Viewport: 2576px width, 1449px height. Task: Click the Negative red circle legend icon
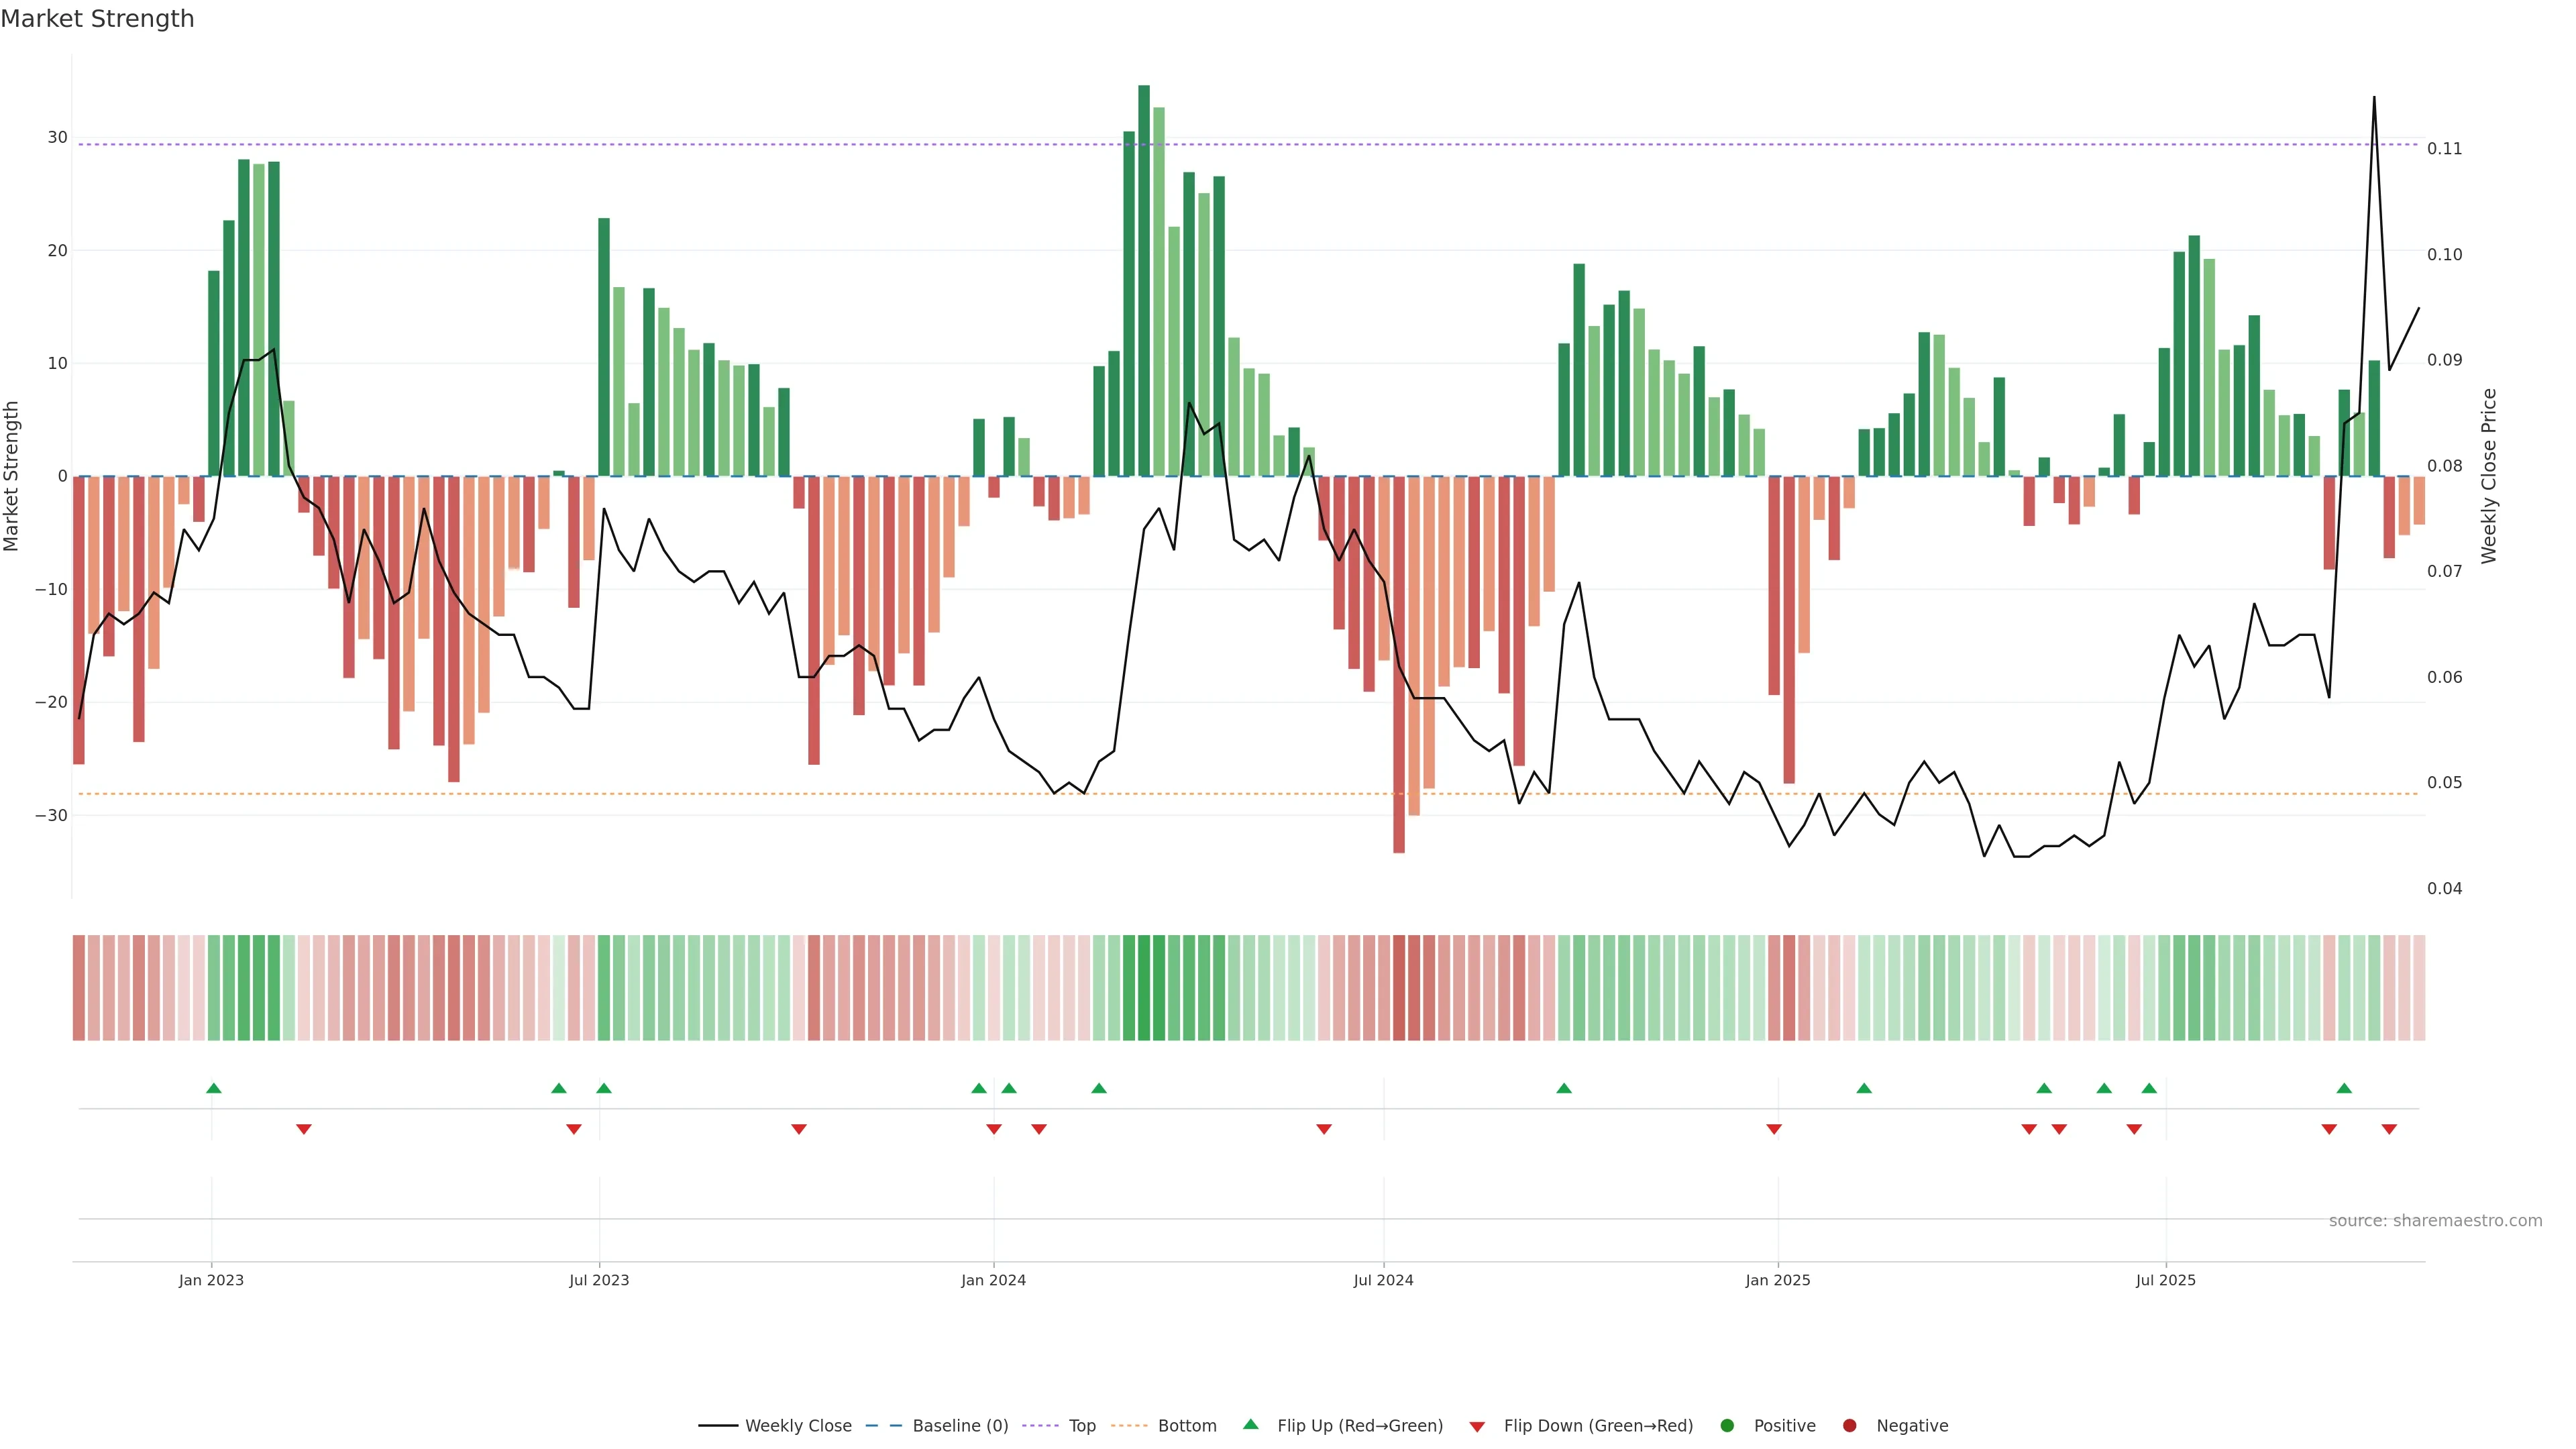[1849, 1425]
